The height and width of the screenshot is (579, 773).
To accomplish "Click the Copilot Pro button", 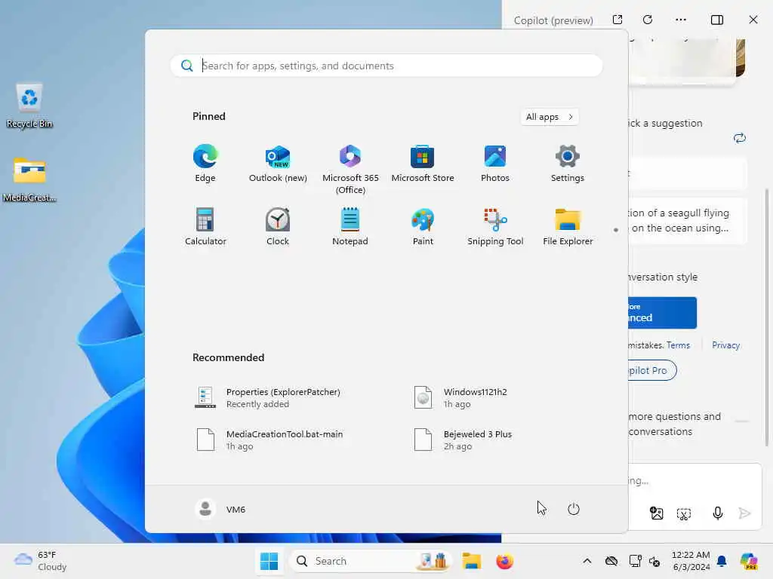I will 652,370.
